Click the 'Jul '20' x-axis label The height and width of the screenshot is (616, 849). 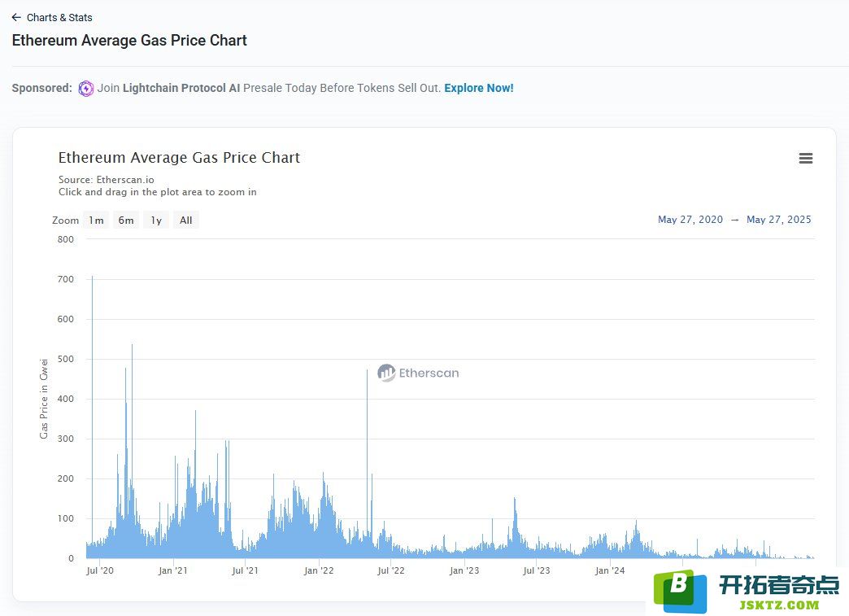click(100, 570)
